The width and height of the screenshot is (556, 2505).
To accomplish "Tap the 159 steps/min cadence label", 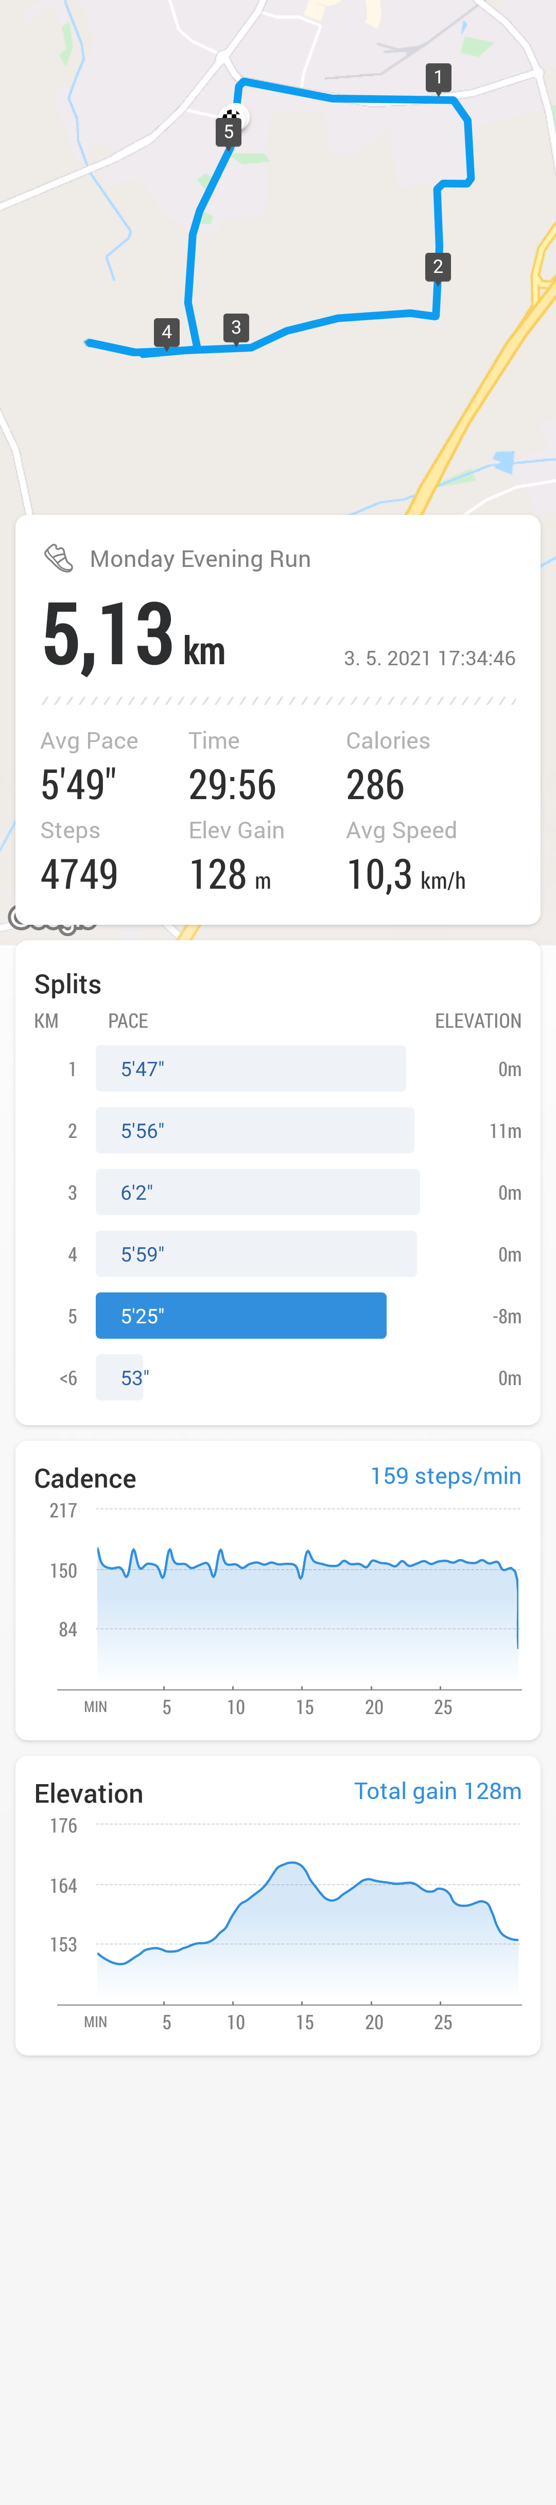I will tap(445, 1476).
